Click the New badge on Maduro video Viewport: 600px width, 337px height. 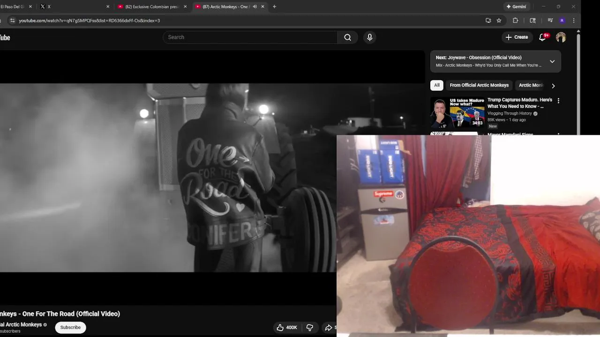[x=493, y=126]
